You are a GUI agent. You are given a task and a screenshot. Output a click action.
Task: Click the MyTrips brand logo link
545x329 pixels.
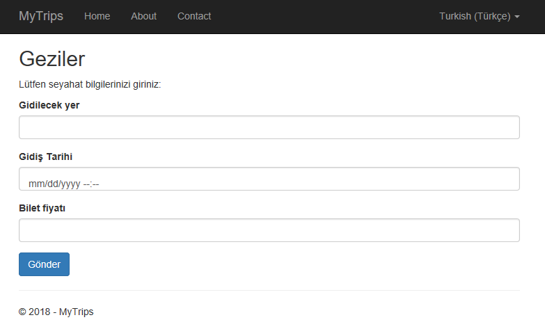pos(41,16)
